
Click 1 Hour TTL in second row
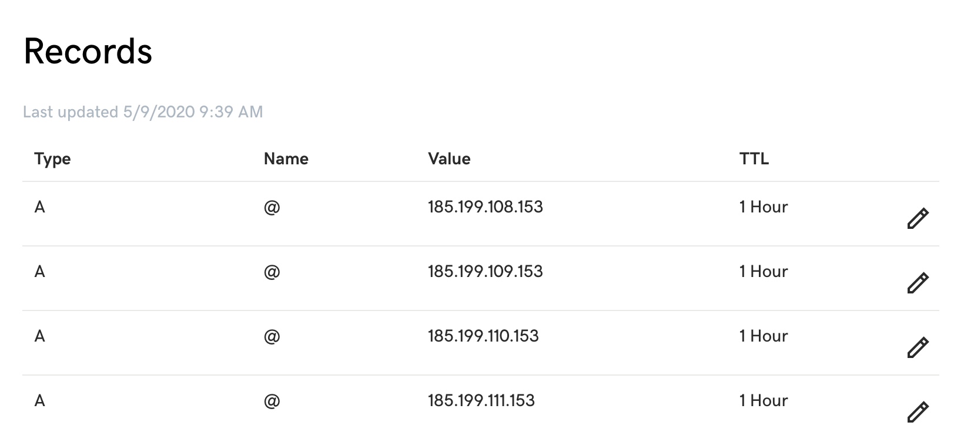pos(764,271)
